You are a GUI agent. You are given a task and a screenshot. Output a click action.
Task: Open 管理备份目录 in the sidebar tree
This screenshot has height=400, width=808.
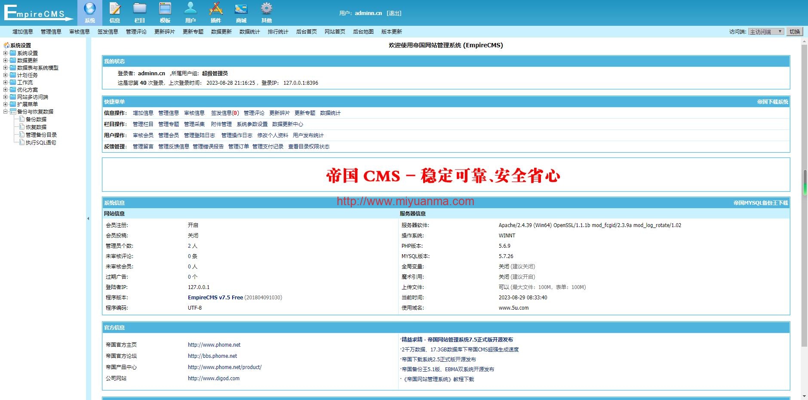[41, 135]
